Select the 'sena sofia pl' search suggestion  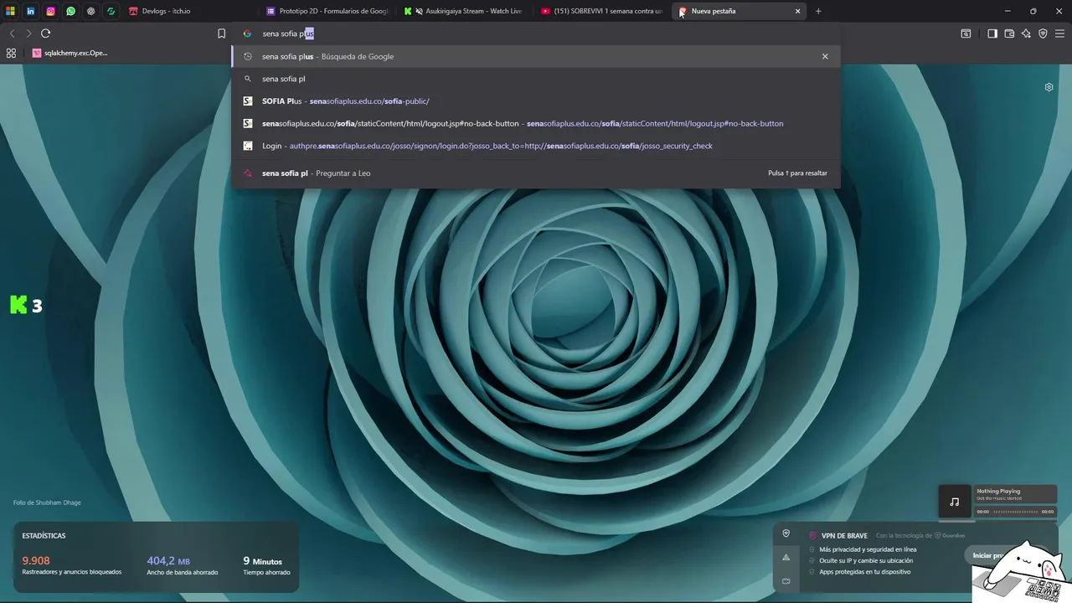pos(536,79)
